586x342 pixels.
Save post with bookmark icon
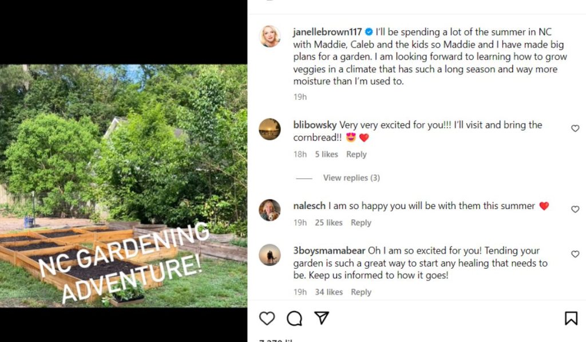(571, 319)
